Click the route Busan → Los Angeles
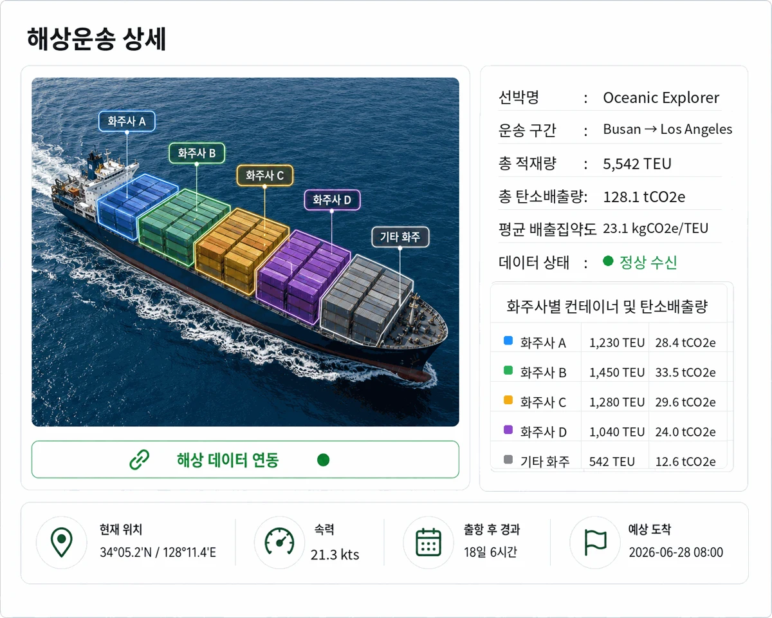Image resolution: width=772 pixels, height=618 pixels. 667,129
